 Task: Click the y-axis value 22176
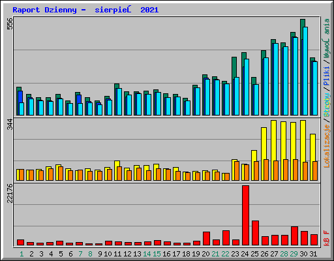pos(10,193)
